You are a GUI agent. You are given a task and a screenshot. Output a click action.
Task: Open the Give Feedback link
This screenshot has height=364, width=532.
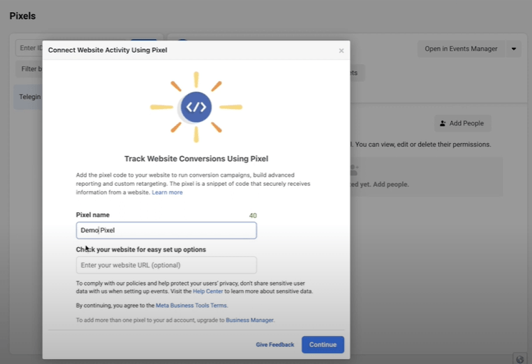275,345
